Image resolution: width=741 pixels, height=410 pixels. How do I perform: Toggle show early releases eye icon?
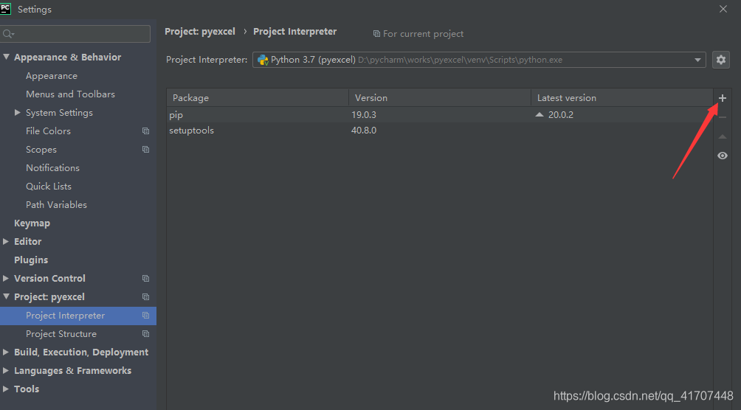point(722,156)
